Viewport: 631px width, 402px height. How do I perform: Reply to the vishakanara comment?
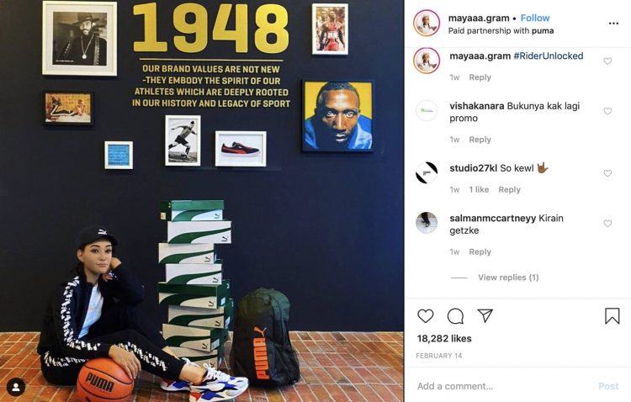[480, 140]
